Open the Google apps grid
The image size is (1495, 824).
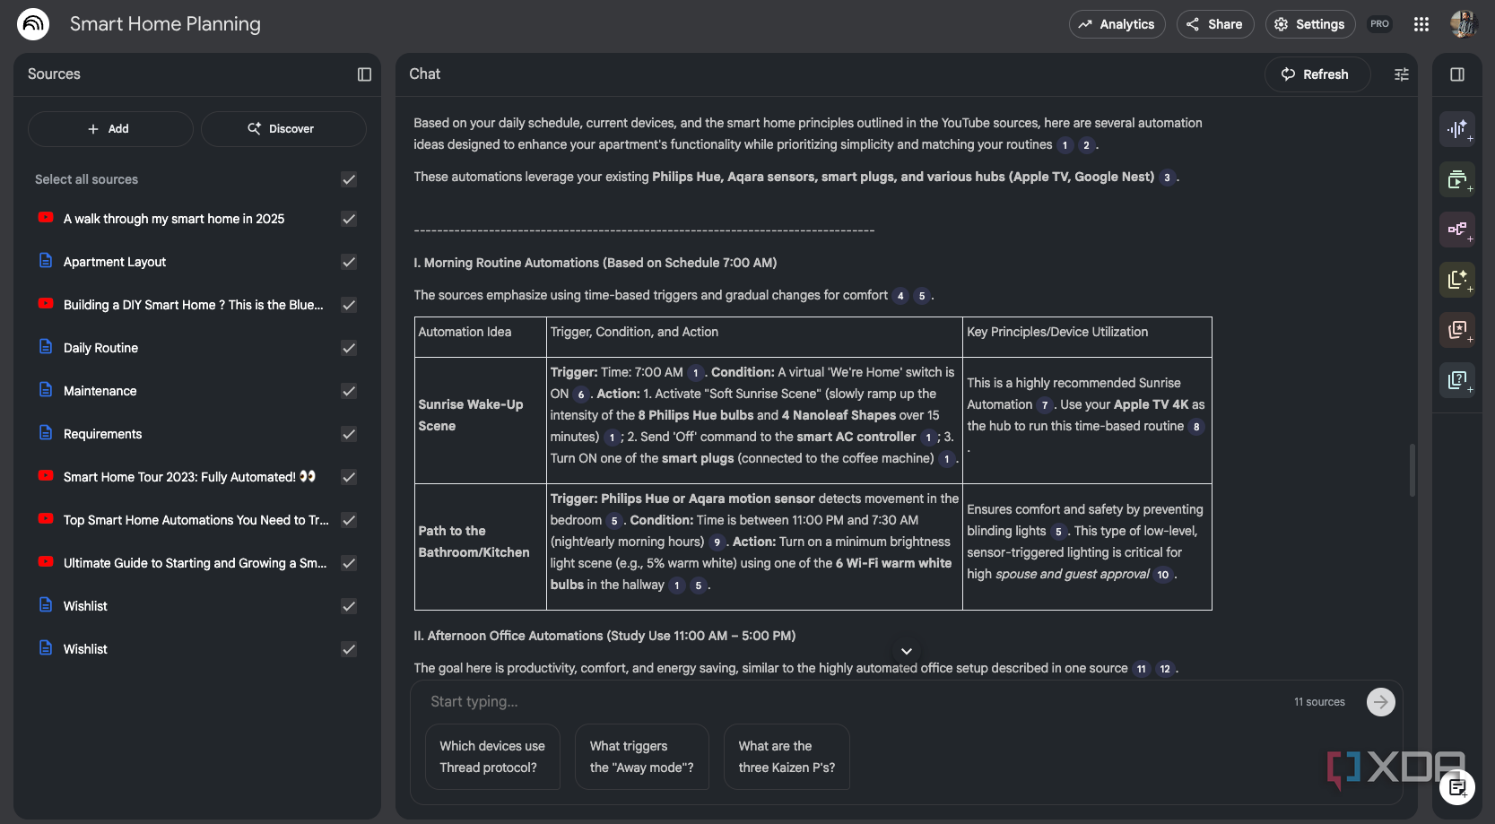pyautogui.click(x=1421, y=24)
